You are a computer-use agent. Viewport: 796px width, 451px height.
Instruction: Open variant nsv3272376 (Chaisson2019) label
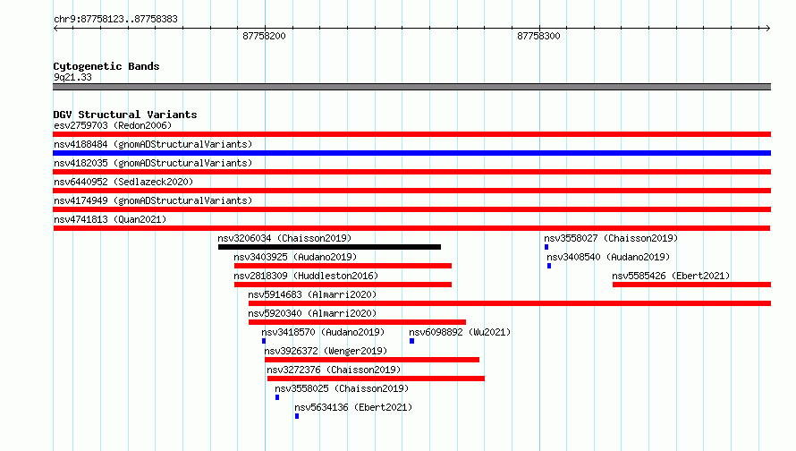pos(334,370)
